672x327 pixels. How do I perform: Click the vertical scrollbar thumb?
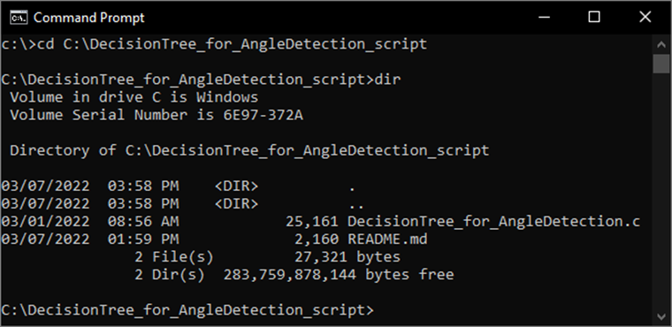(x=661, y=64)
